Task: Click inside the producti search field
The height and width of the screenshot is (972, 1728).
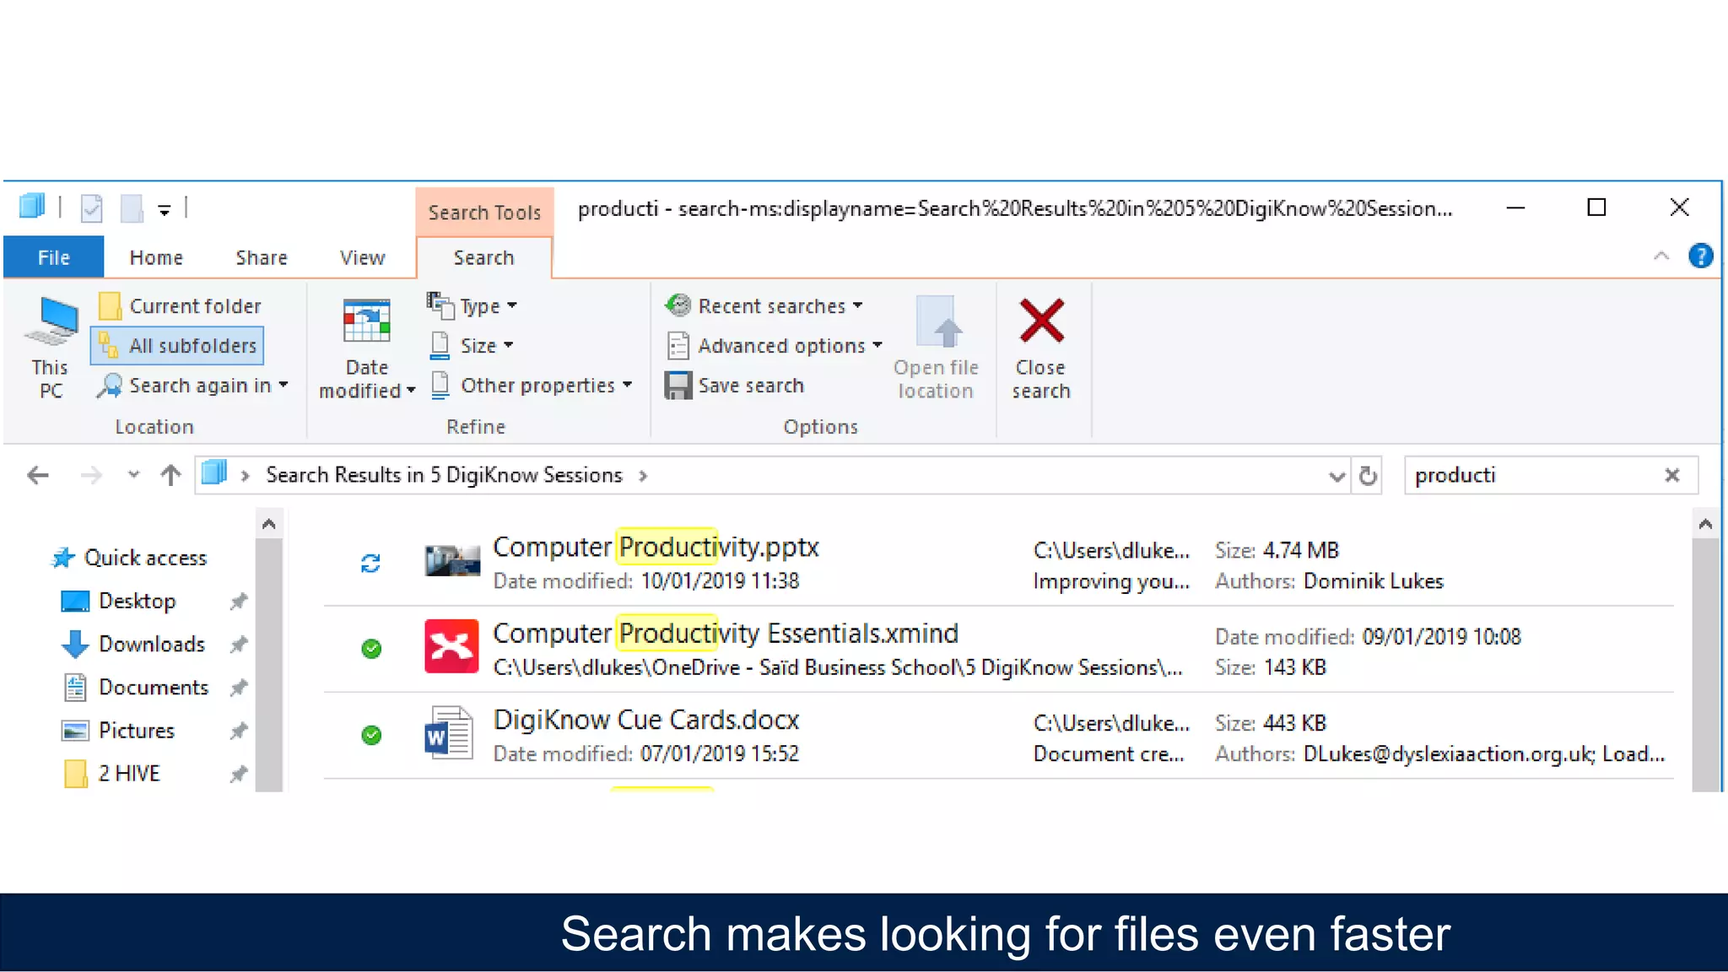Action: pyautogui.click(x=1527, y=476)
